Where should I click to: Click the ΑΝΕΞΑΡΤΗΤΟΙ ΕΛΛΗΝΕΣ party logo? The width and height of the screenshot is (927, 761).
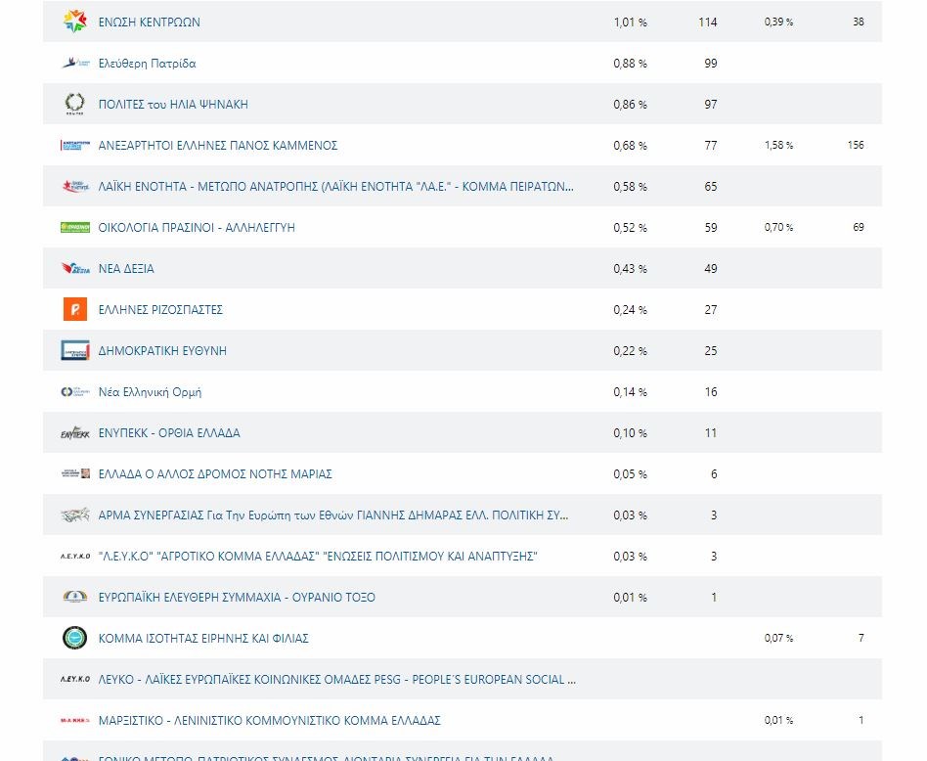click(x=75, y=145)
